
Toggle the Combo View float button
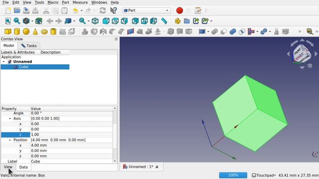click(116, 39)
